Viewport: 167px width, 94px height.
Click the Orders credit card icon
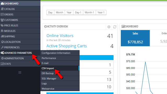tap(2, 15)
